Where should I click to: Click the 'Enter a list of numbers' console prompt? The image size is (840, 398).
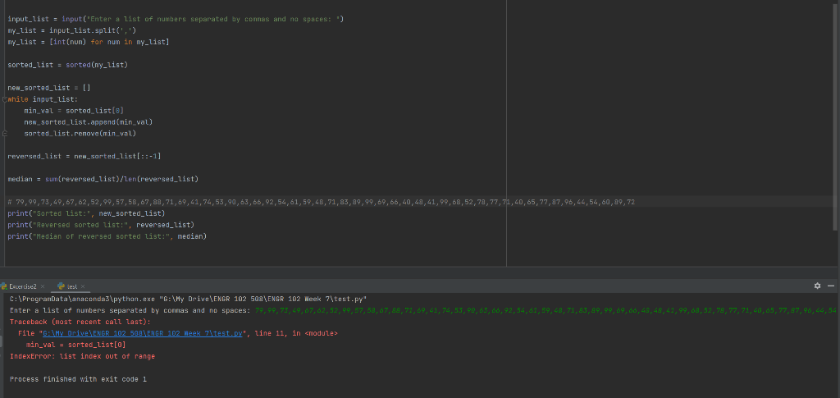(x=130, y=311)
